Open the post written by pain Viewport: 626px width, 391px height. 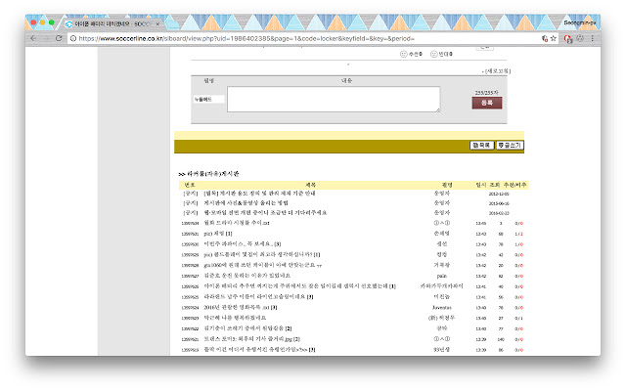coord(247,276)
